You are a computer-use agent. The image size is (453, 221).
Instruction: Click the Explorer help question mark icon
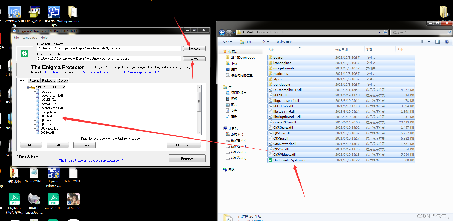447,42
